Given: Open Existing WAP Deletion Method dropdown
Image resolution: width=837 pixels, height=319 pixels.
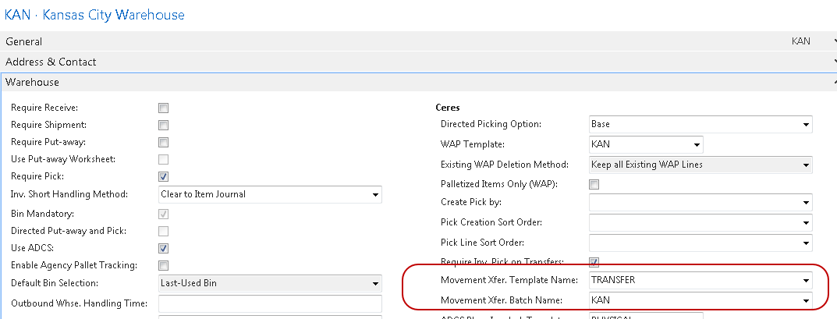Looking at the screenshot, I should click(x=805, y=165).
